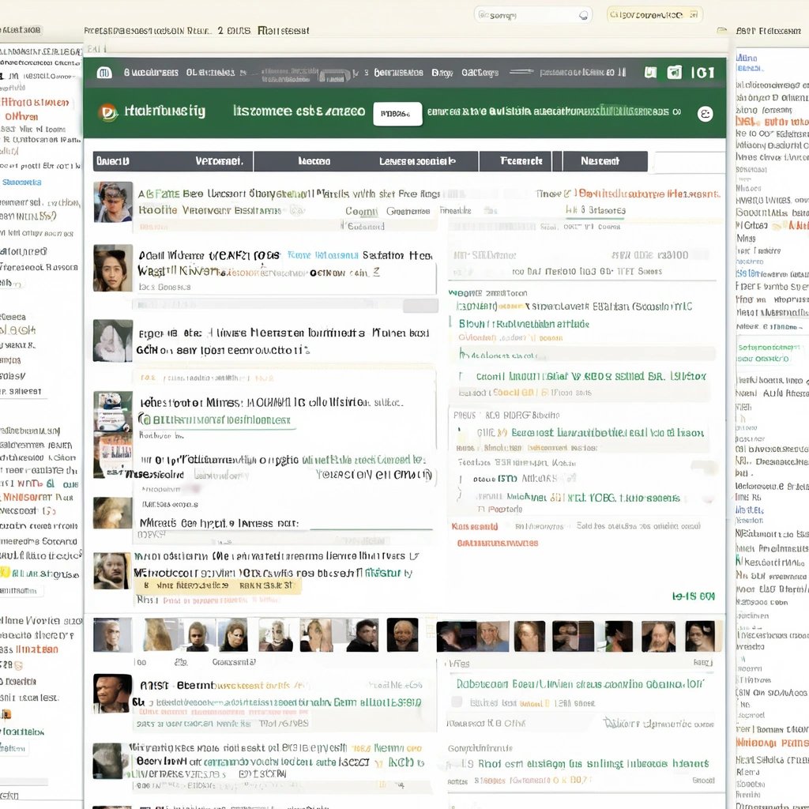Click the green circular icon before the underlined green link
Image resolution: width=809 pixels, height=809 pixels.
145,420
